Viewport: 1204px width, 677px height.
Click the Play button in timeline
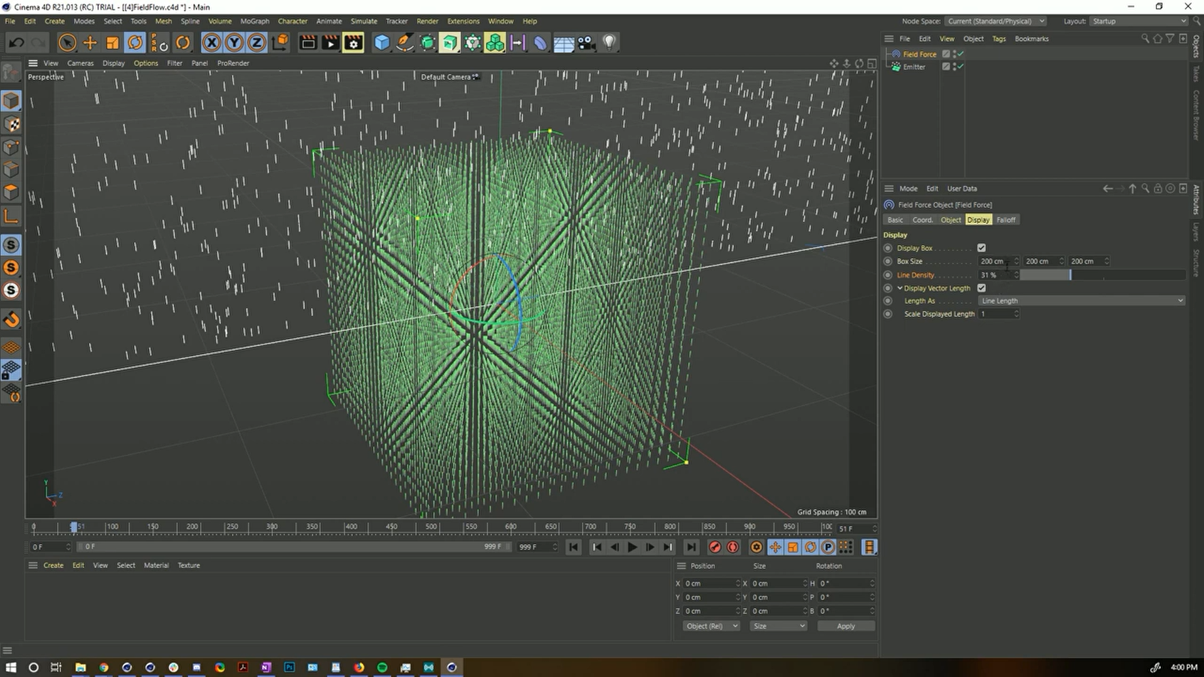coord(631,547)
